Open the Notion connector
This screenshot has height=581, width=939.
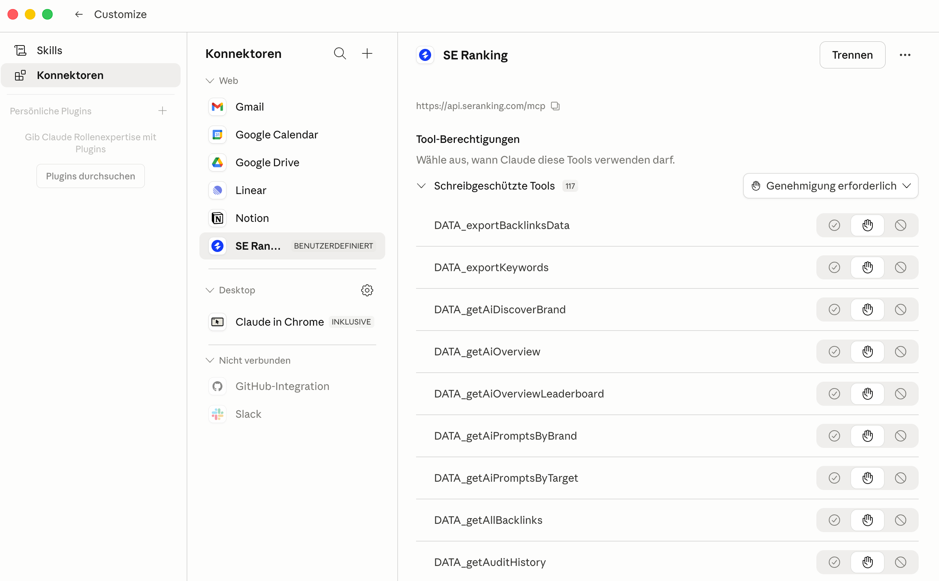click(x=252, y=218)
